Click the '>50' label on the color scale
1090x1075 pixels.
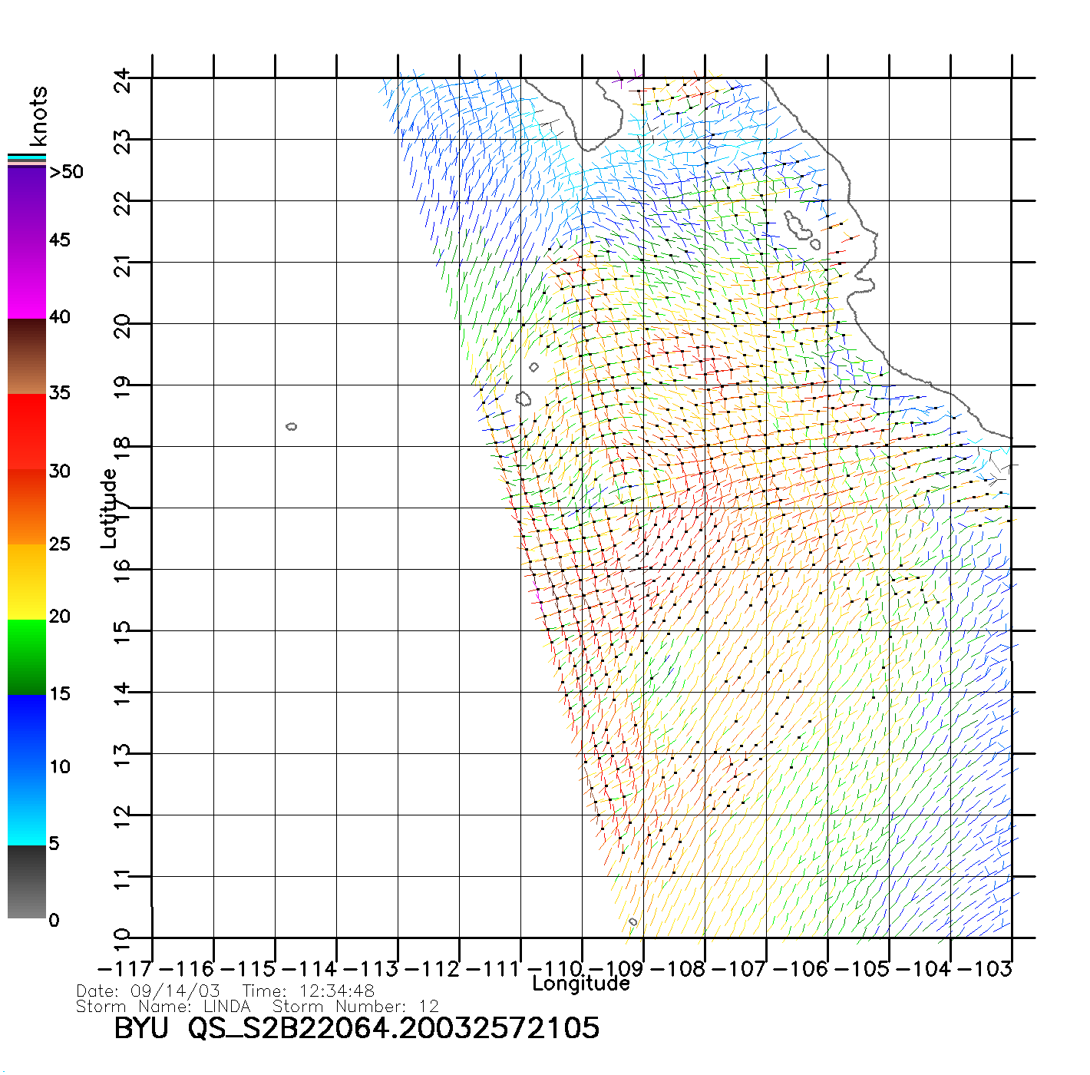pos(66,172)
